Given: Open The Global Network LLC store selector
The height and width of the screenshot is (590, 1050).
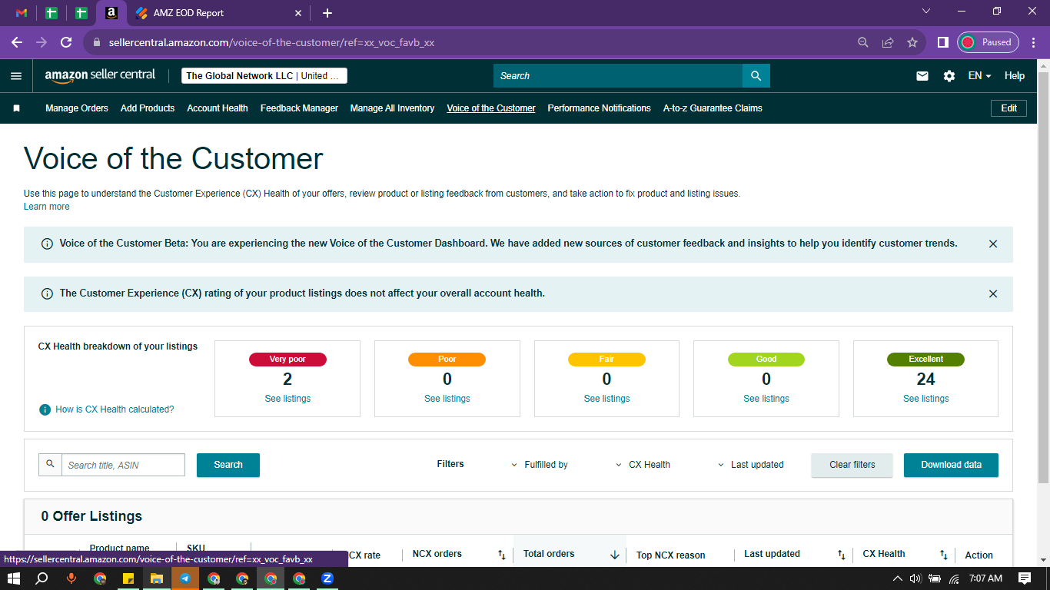Looking at the screenshot, I should 264,76.
